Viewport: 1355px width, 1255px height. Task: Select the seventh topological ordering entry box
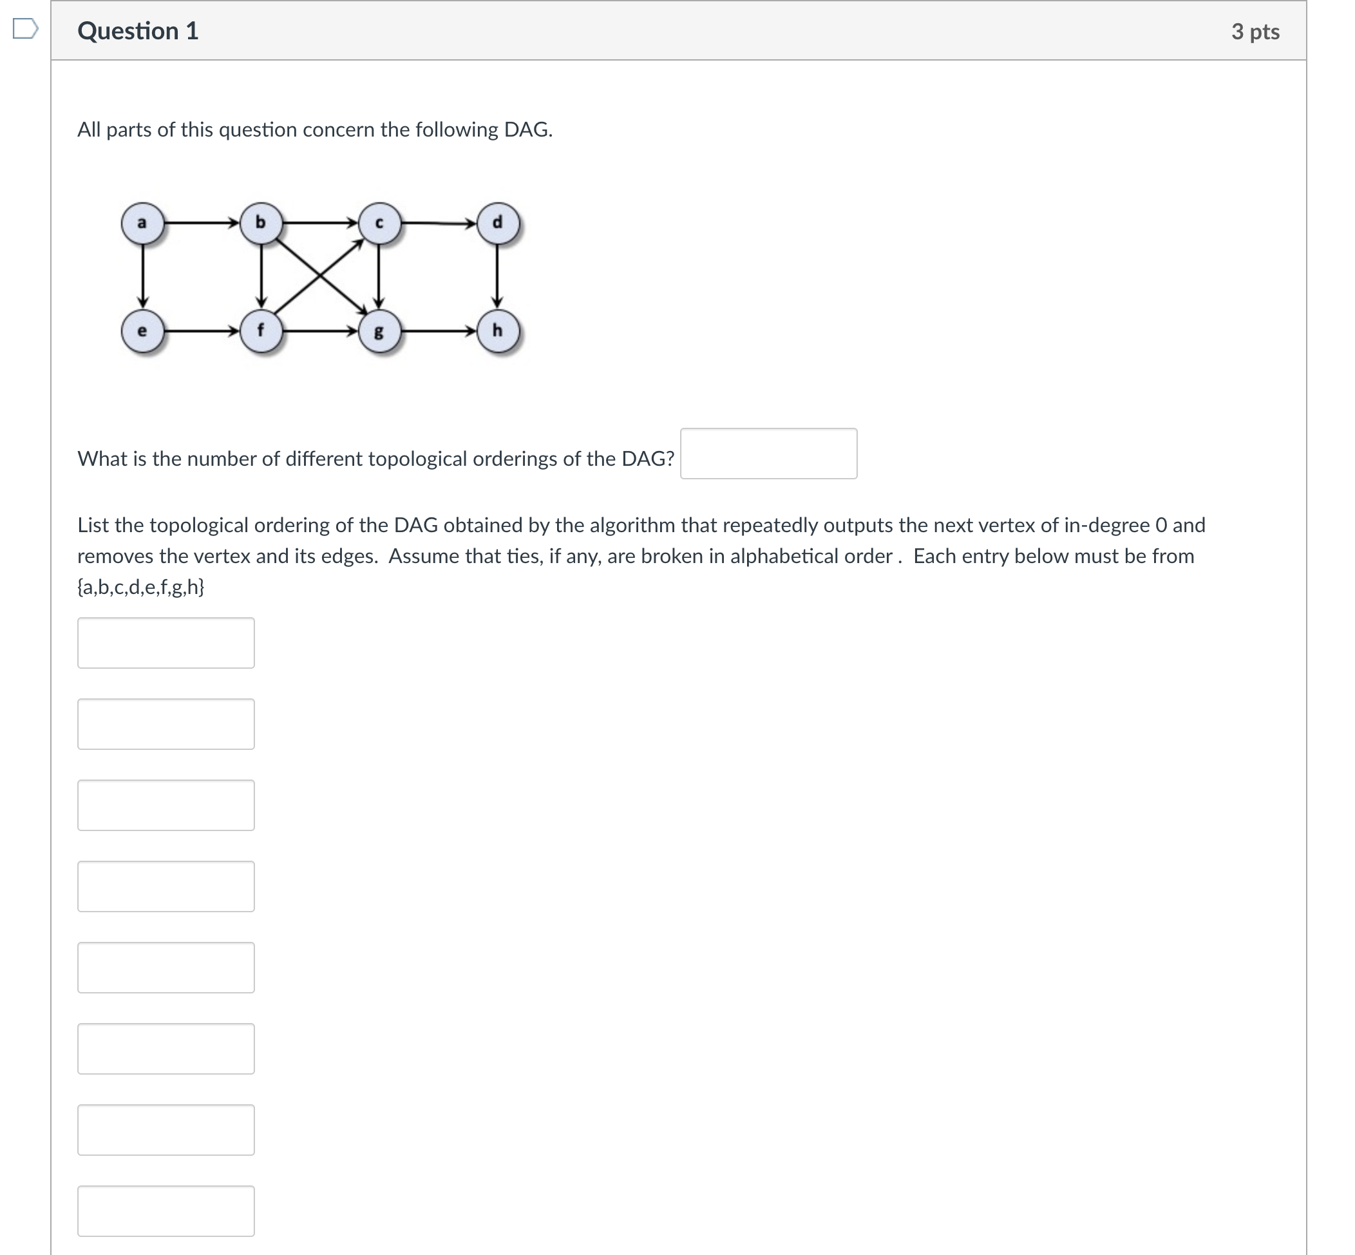[166, 1129]
